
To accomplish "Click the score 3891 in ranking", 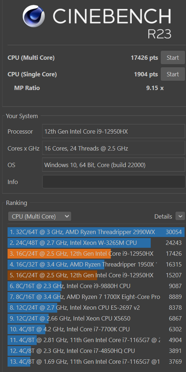I will click(175, 351).
